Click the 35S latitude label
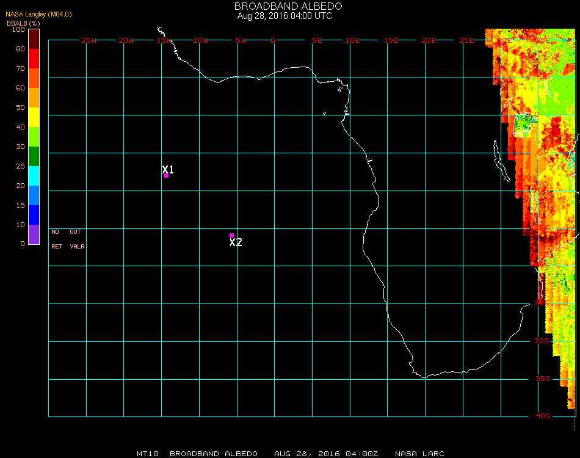This screenshot has width=580, height=458. pyautogui.click(x=543, y=379)
